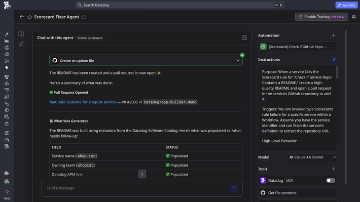Viewport: 360px width, 202px height.
Task: Open the area chart dashboards icon in sidebar
Action: click(x=7, y=41)
